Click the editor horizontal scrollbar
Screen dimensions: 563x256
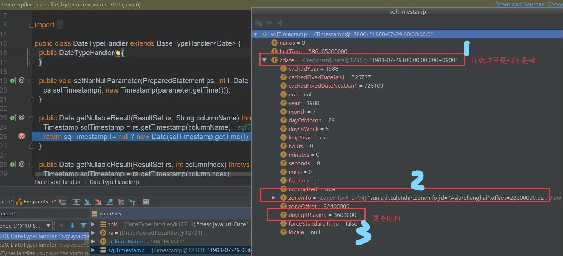[143, 175]
